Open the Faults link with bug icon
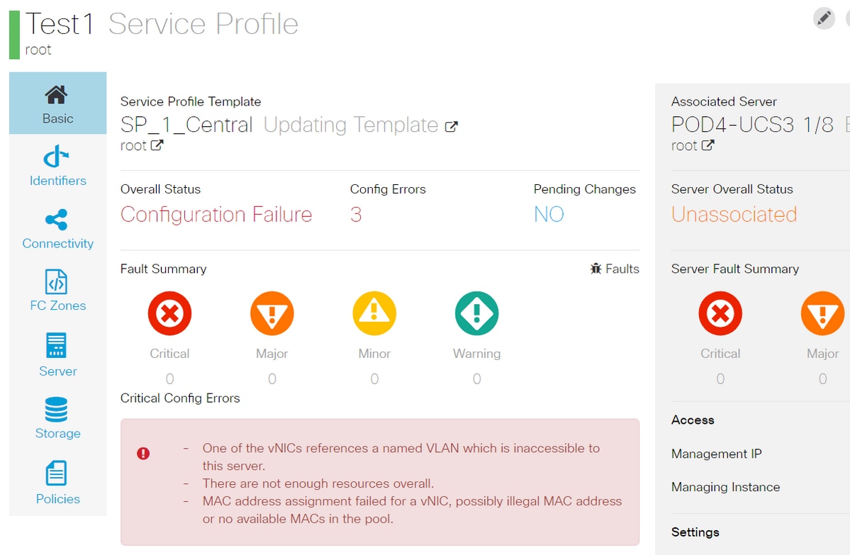The image size is (850, 555). pyautogui.click(x=615, y=269)
